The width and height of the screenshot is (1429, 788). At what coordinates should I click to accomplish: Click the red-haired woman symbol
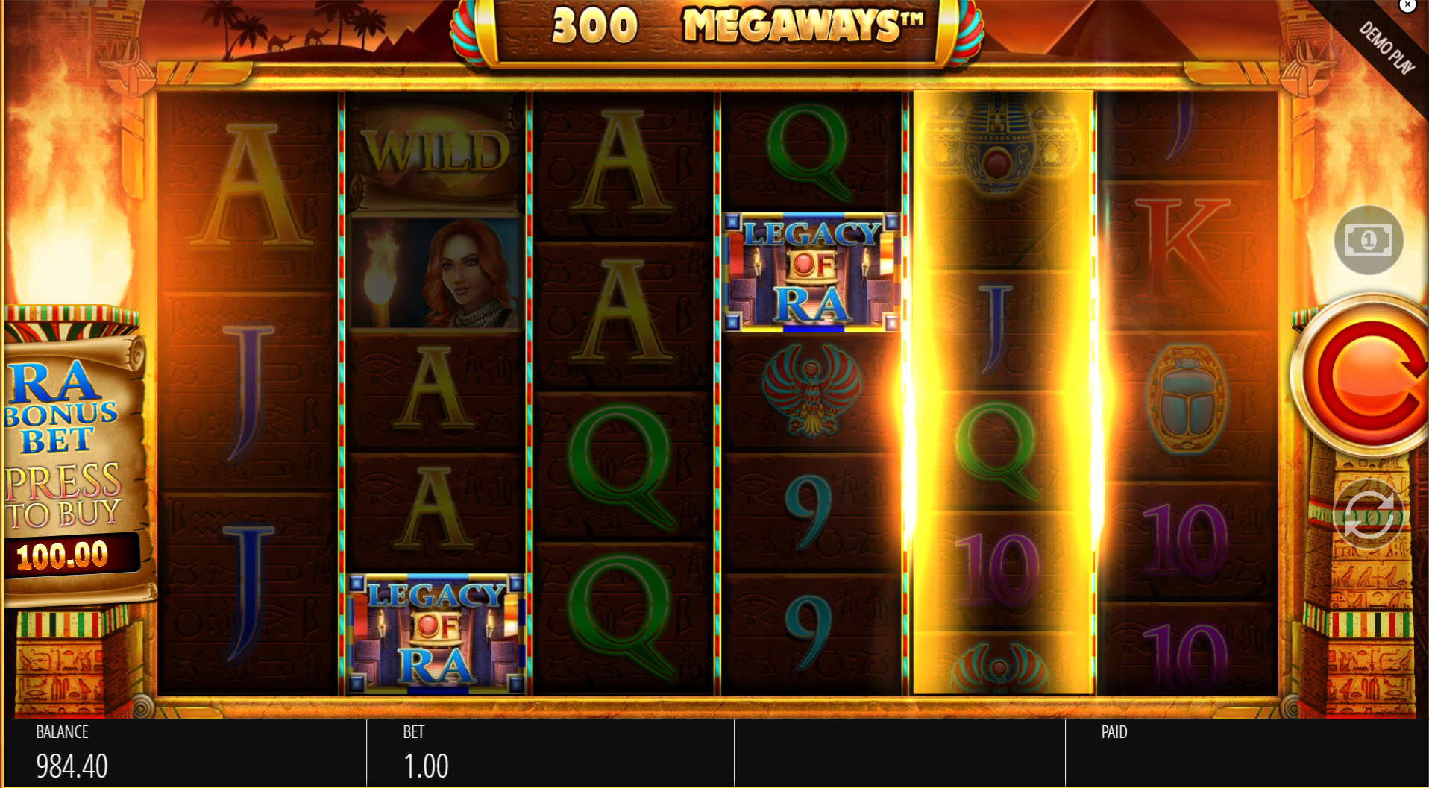pos(436,273)
